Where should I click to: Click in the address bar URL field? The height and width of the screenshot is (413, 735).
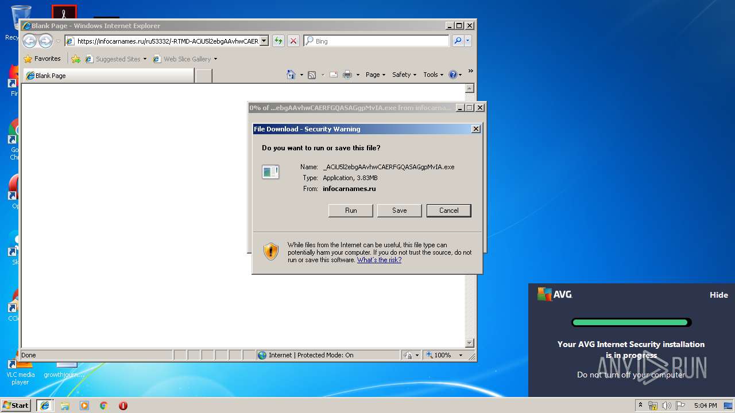(x=167, y=41)
